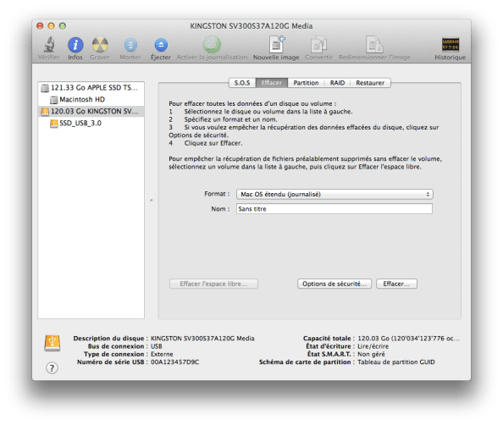The height and width of the screenshot is (425, 503).
Task: Click the Convertir toolbar icon
Action: pos(318,44)
